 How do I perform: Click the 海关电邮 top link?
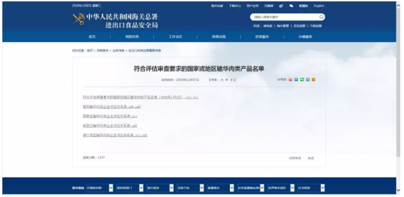[x=217, y=6]
